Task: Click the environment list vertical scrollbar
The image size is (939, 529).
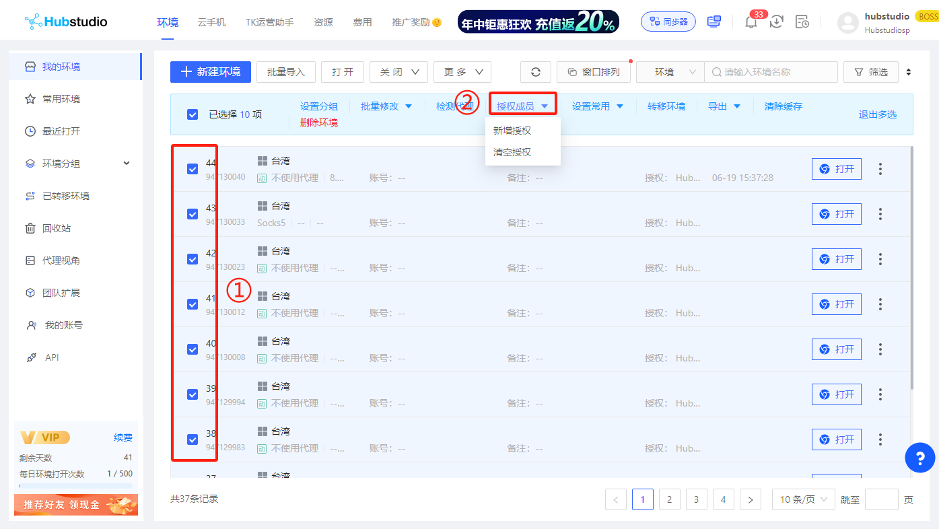Action: (911, 267)
